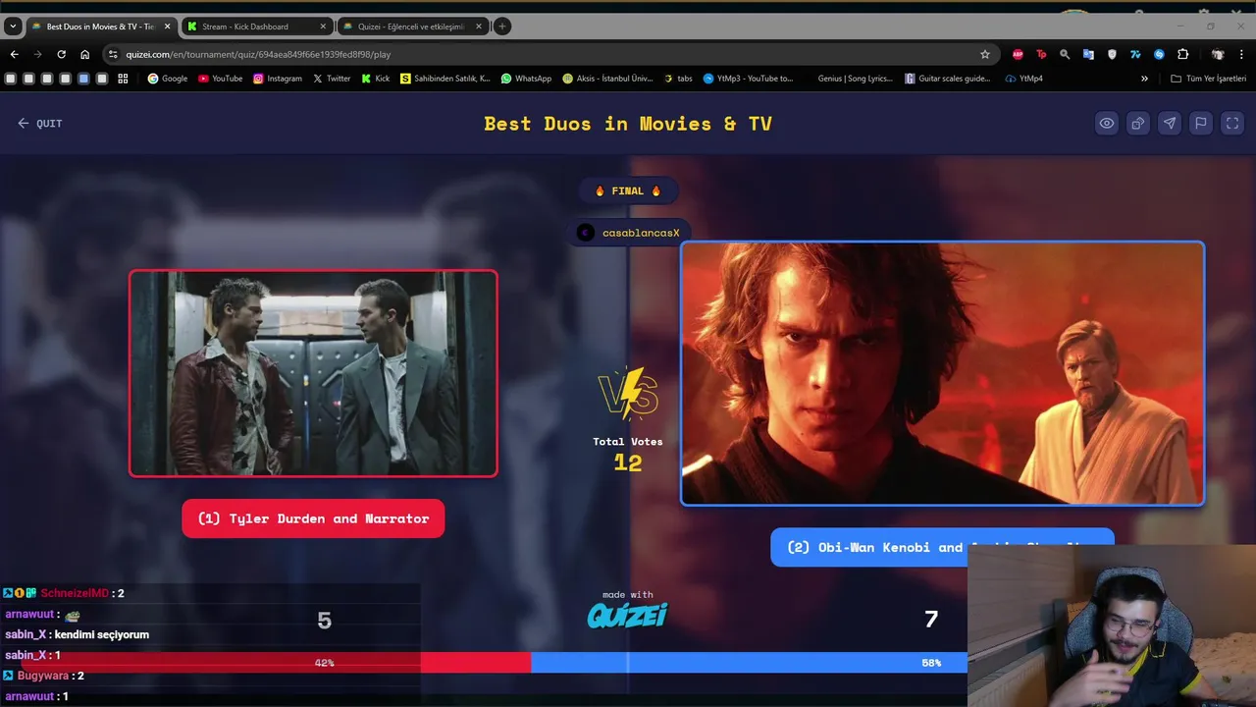Screen dimensions: 1256x707
Task: Open the tabs bookmark
Action: pyautogui.click(x=678, y=79)
